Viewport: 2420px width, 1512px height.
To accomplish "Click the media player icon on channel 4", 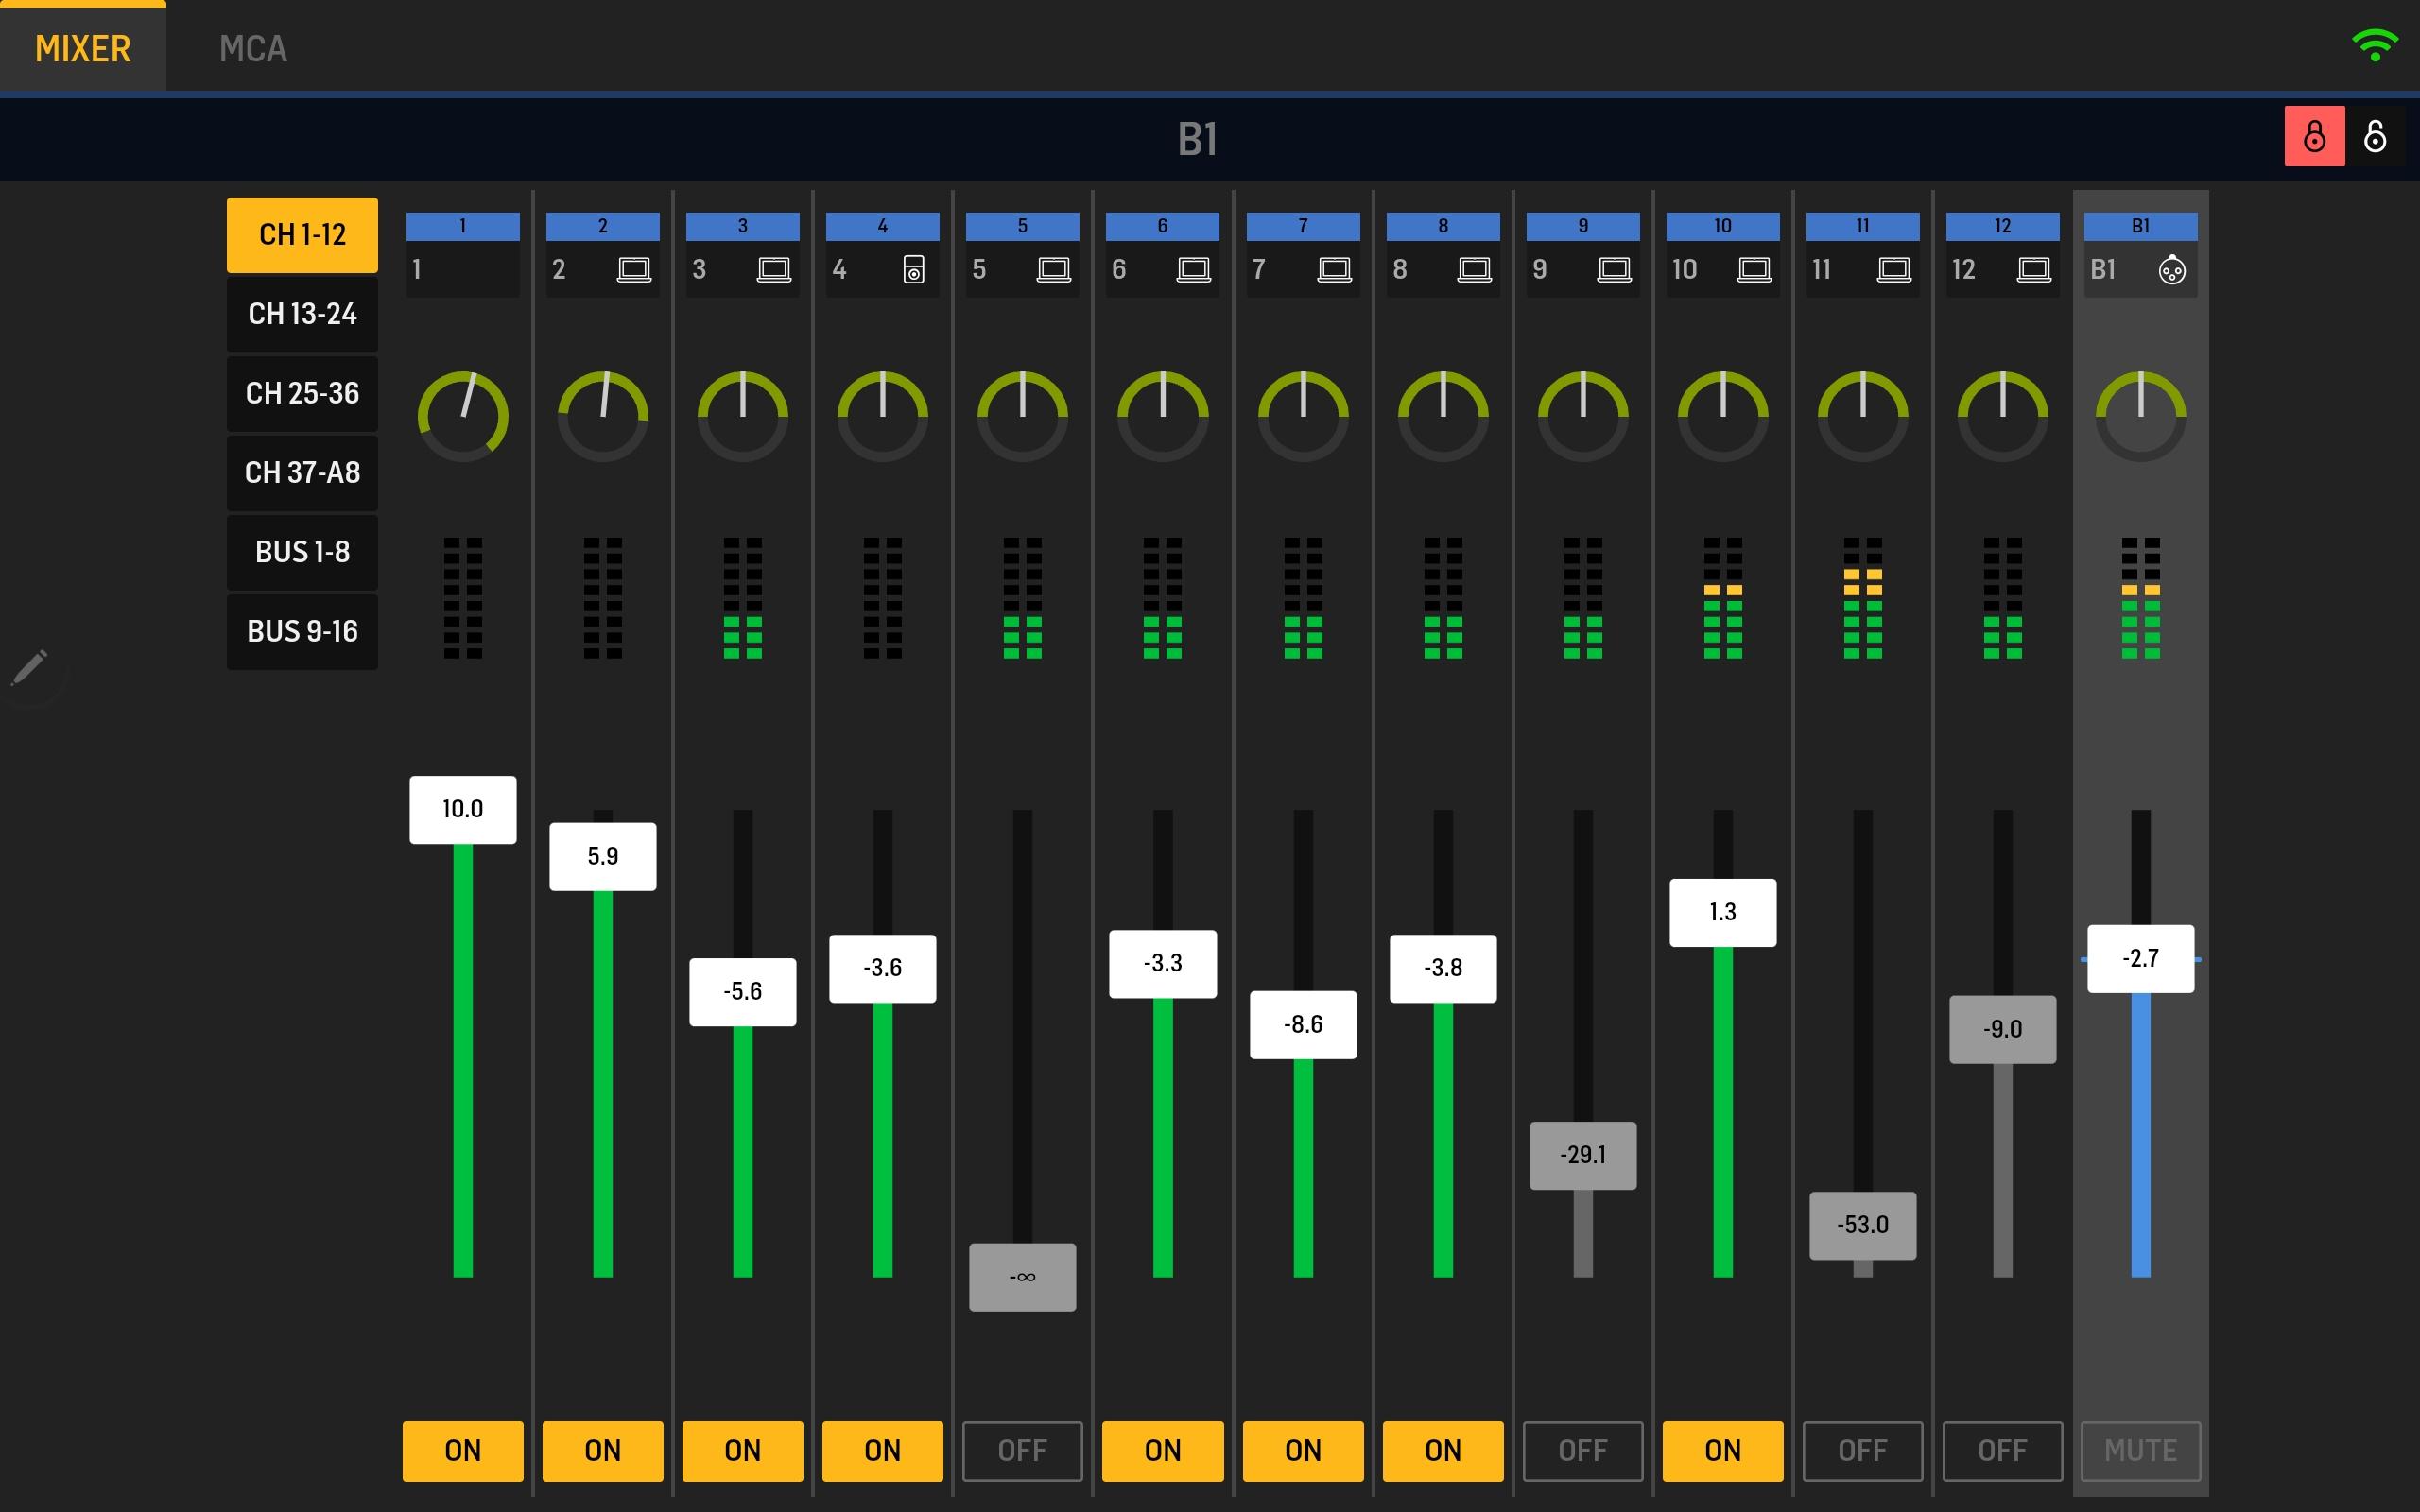I will click(913, 270).
